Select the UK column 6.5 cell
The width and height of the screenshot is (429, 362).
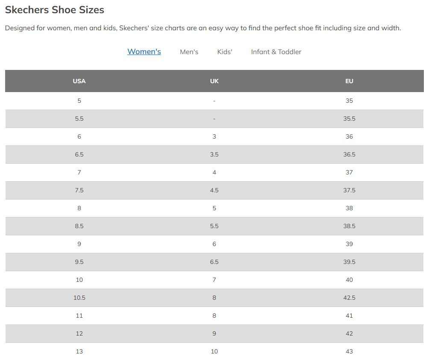click(x=214, y=262)
